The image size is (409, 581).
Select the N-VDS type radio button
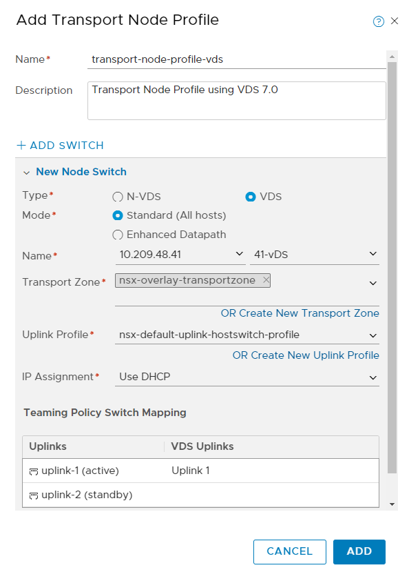point(118,197)
